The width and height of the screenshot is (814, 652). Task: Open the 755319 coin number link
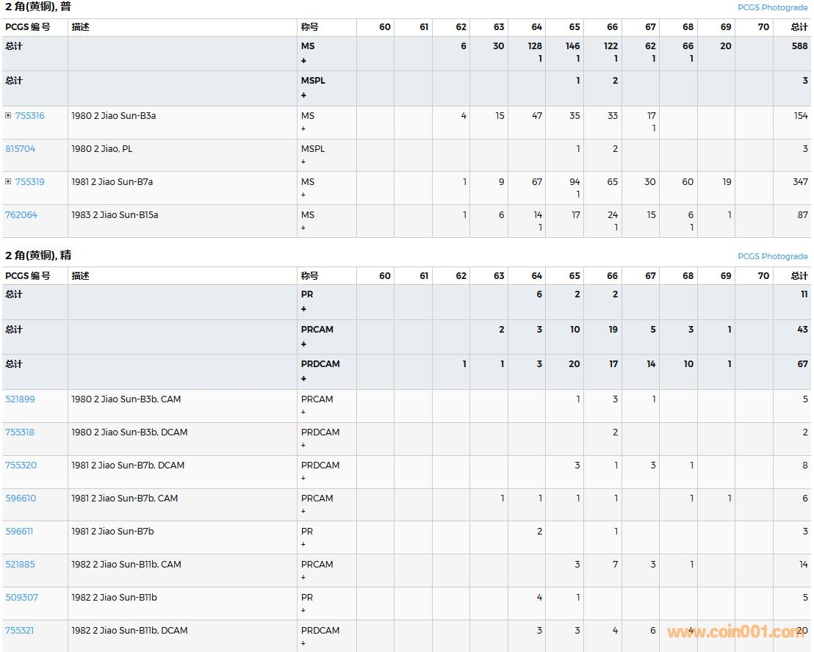pos(29,181)
